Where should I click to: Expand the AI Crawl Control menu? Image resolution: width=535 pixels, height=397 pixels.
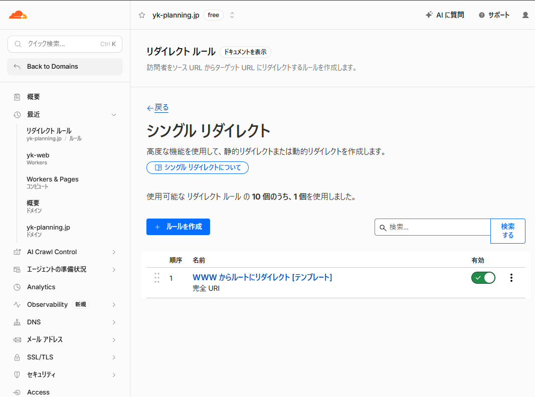(x=114, y=252)
